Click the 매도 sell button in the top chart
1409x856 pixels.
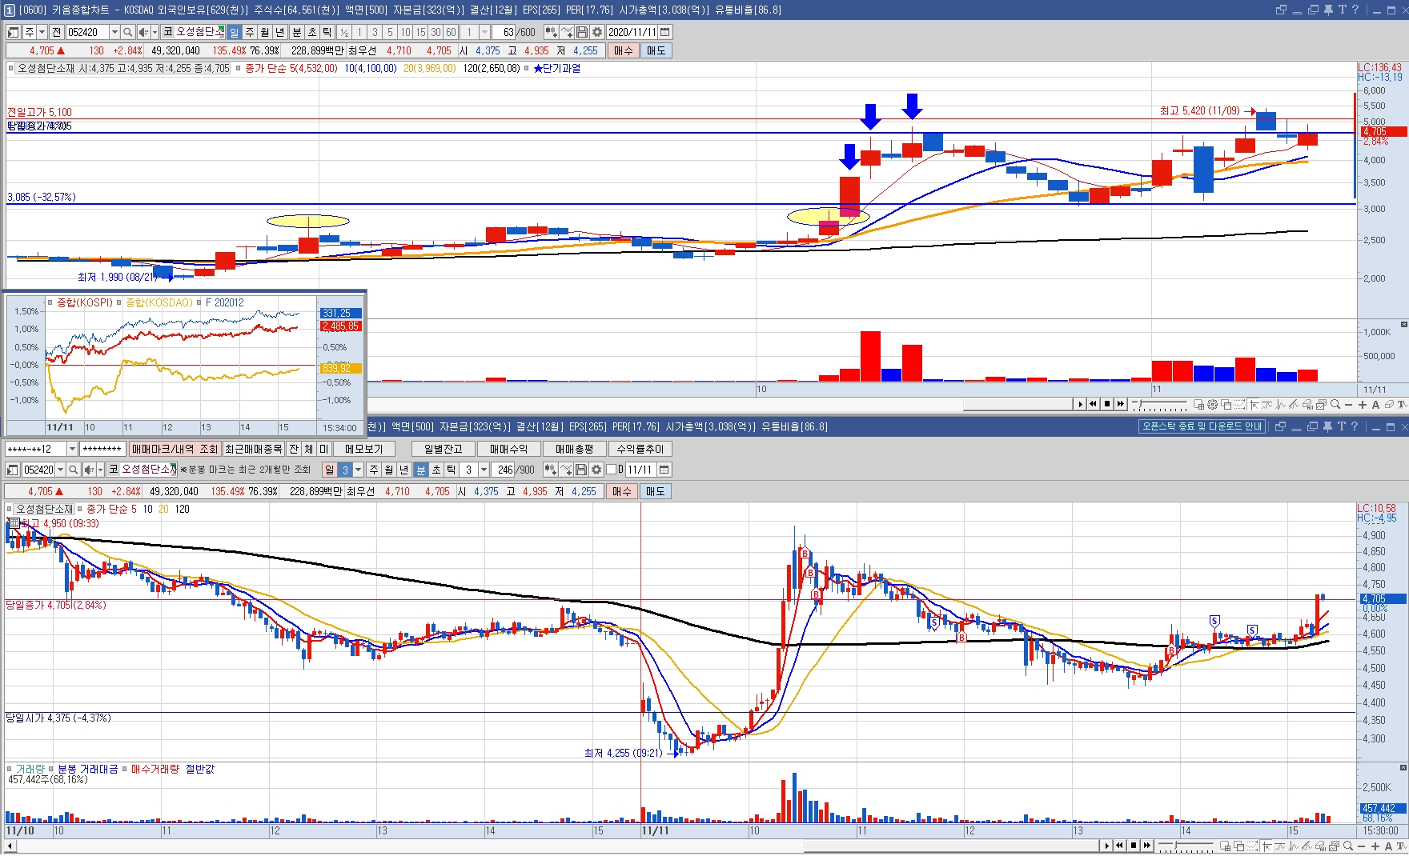(x=656, y=50)
